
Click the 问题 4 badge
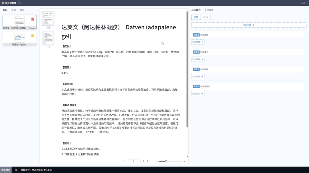click(196, 86)
